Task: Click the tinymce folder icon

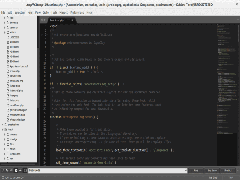Action: click(x=8, y=23)
